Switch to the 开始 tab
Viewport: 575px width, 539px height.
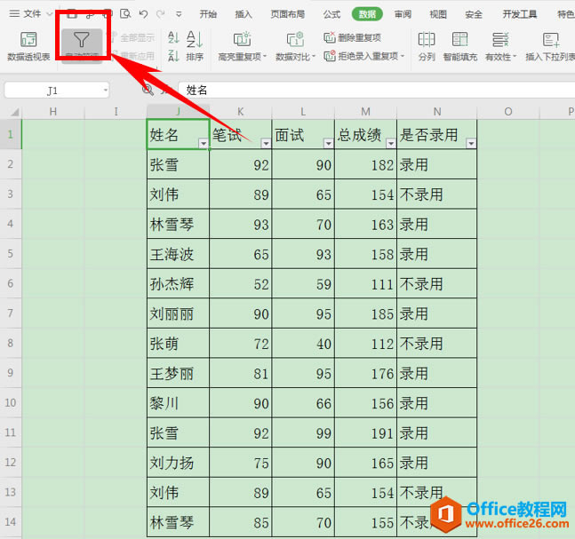[208, 14]
